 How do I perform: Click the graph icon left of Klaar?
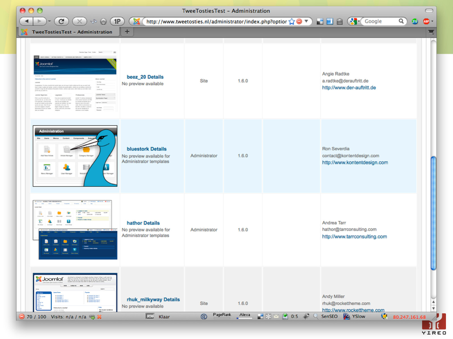coord(150,316)
